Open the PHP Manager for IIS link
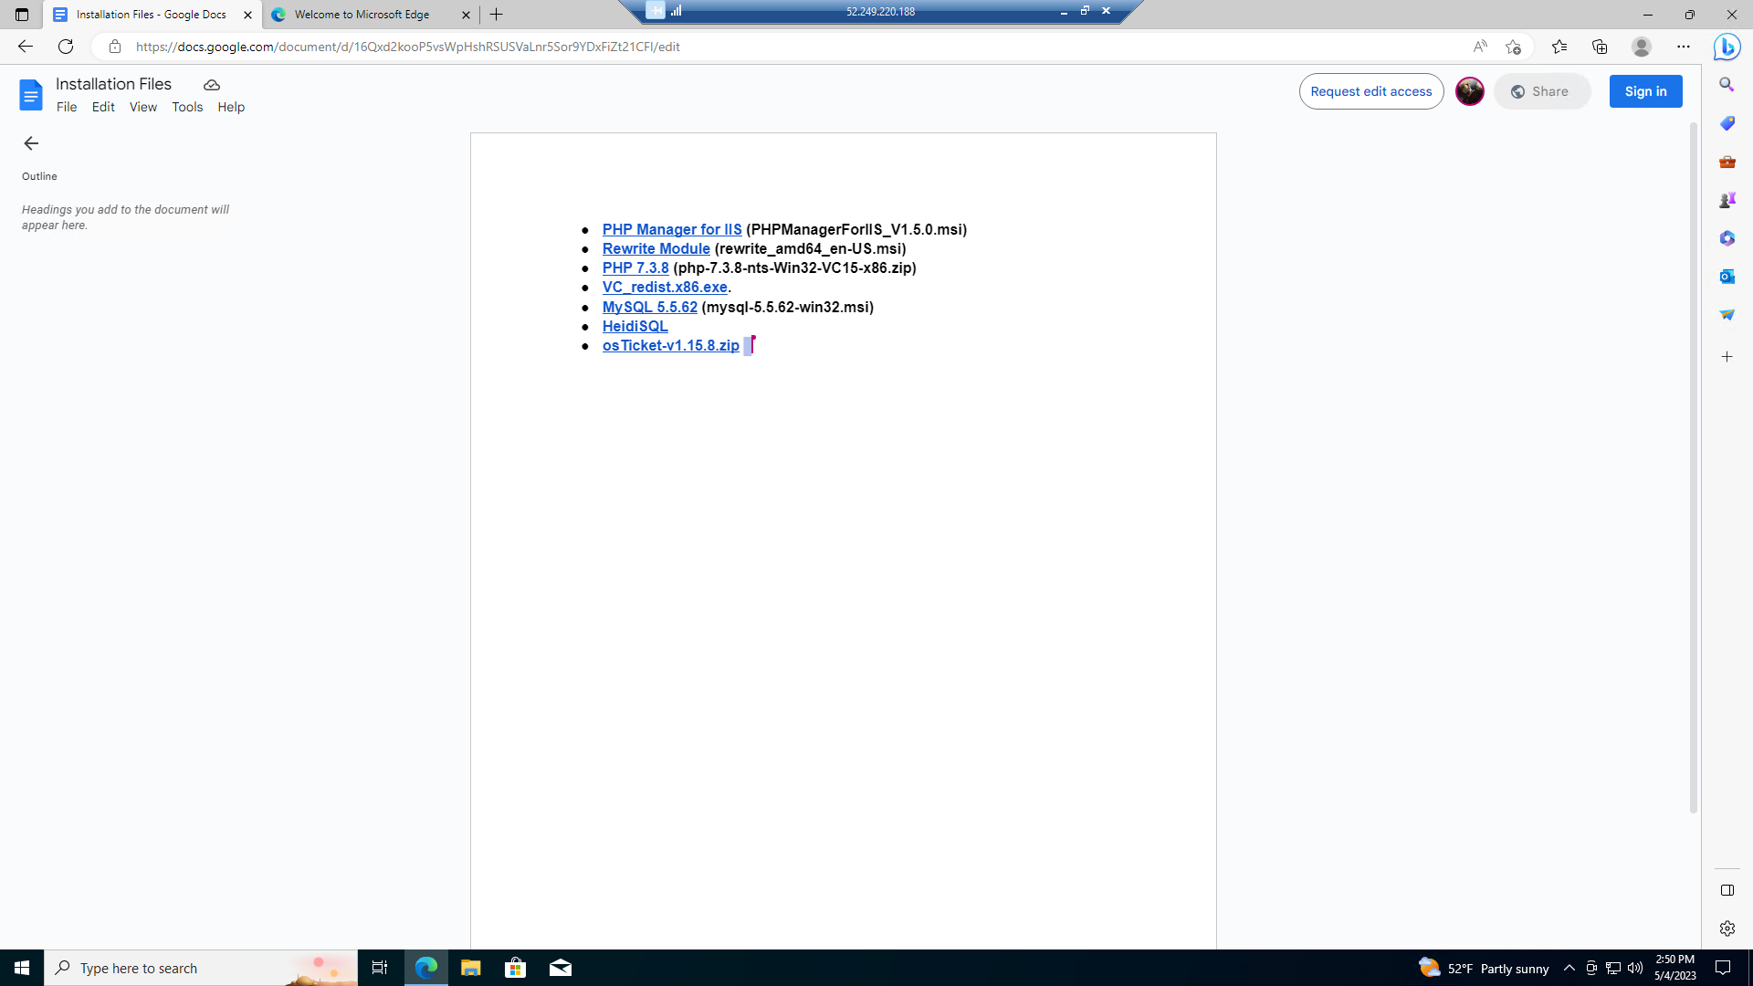1753x986 pixels. click(x=672, y=229)
